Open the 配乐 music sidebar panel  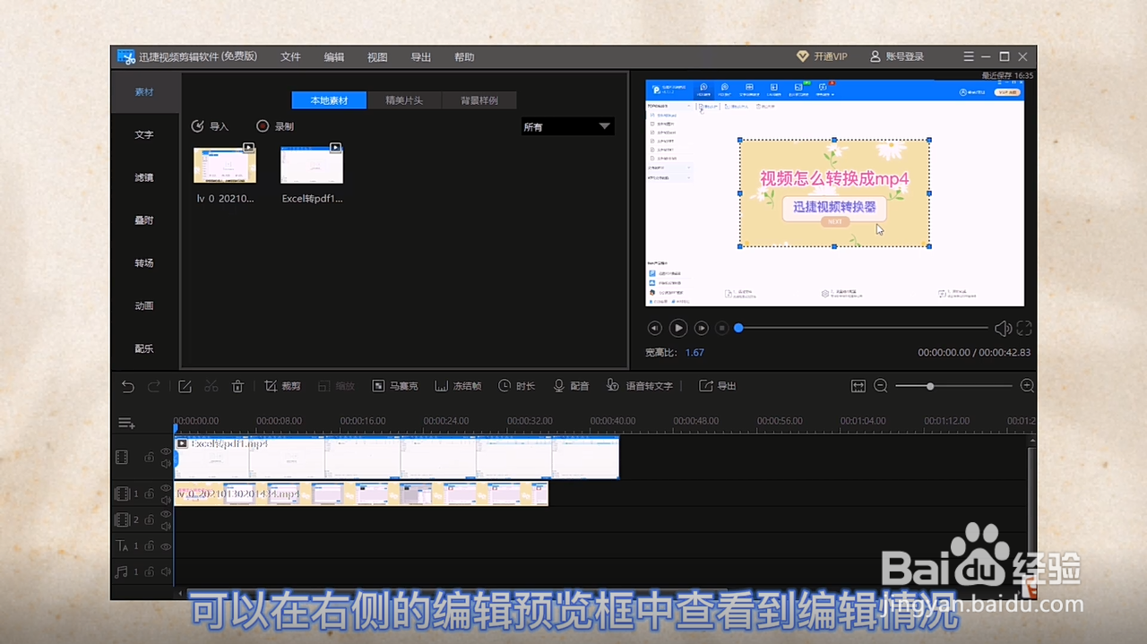click(x=144, y=348)
